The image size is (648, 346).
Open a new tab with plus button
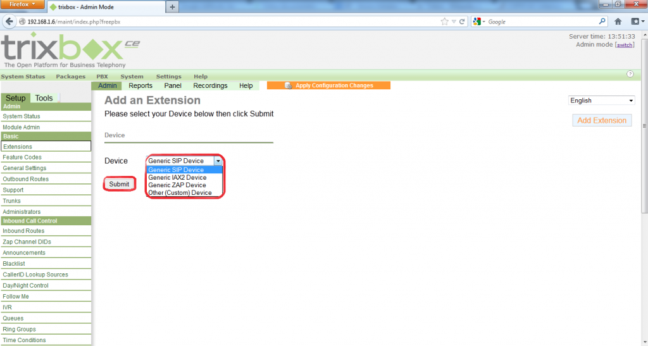click(x=172, y=6)
